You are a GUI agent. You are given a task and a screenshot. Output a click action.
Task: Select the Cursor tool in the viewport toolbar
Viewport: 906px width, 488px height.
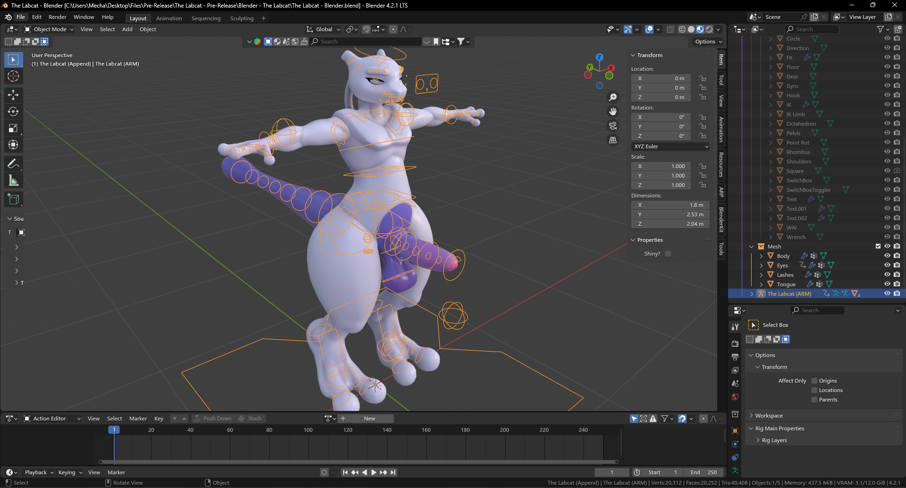[x=13, y=76]
